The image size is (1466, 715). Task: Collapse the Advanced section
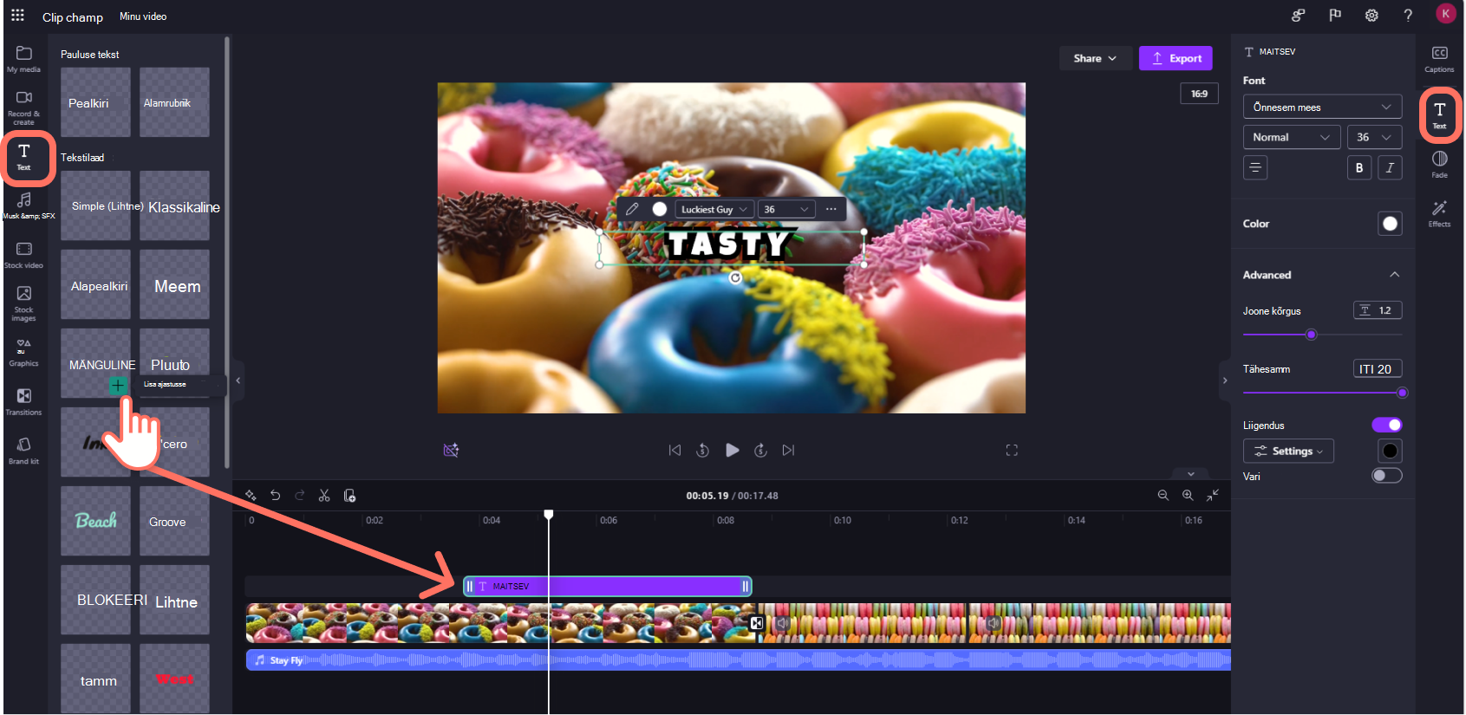pos(1394,275)
